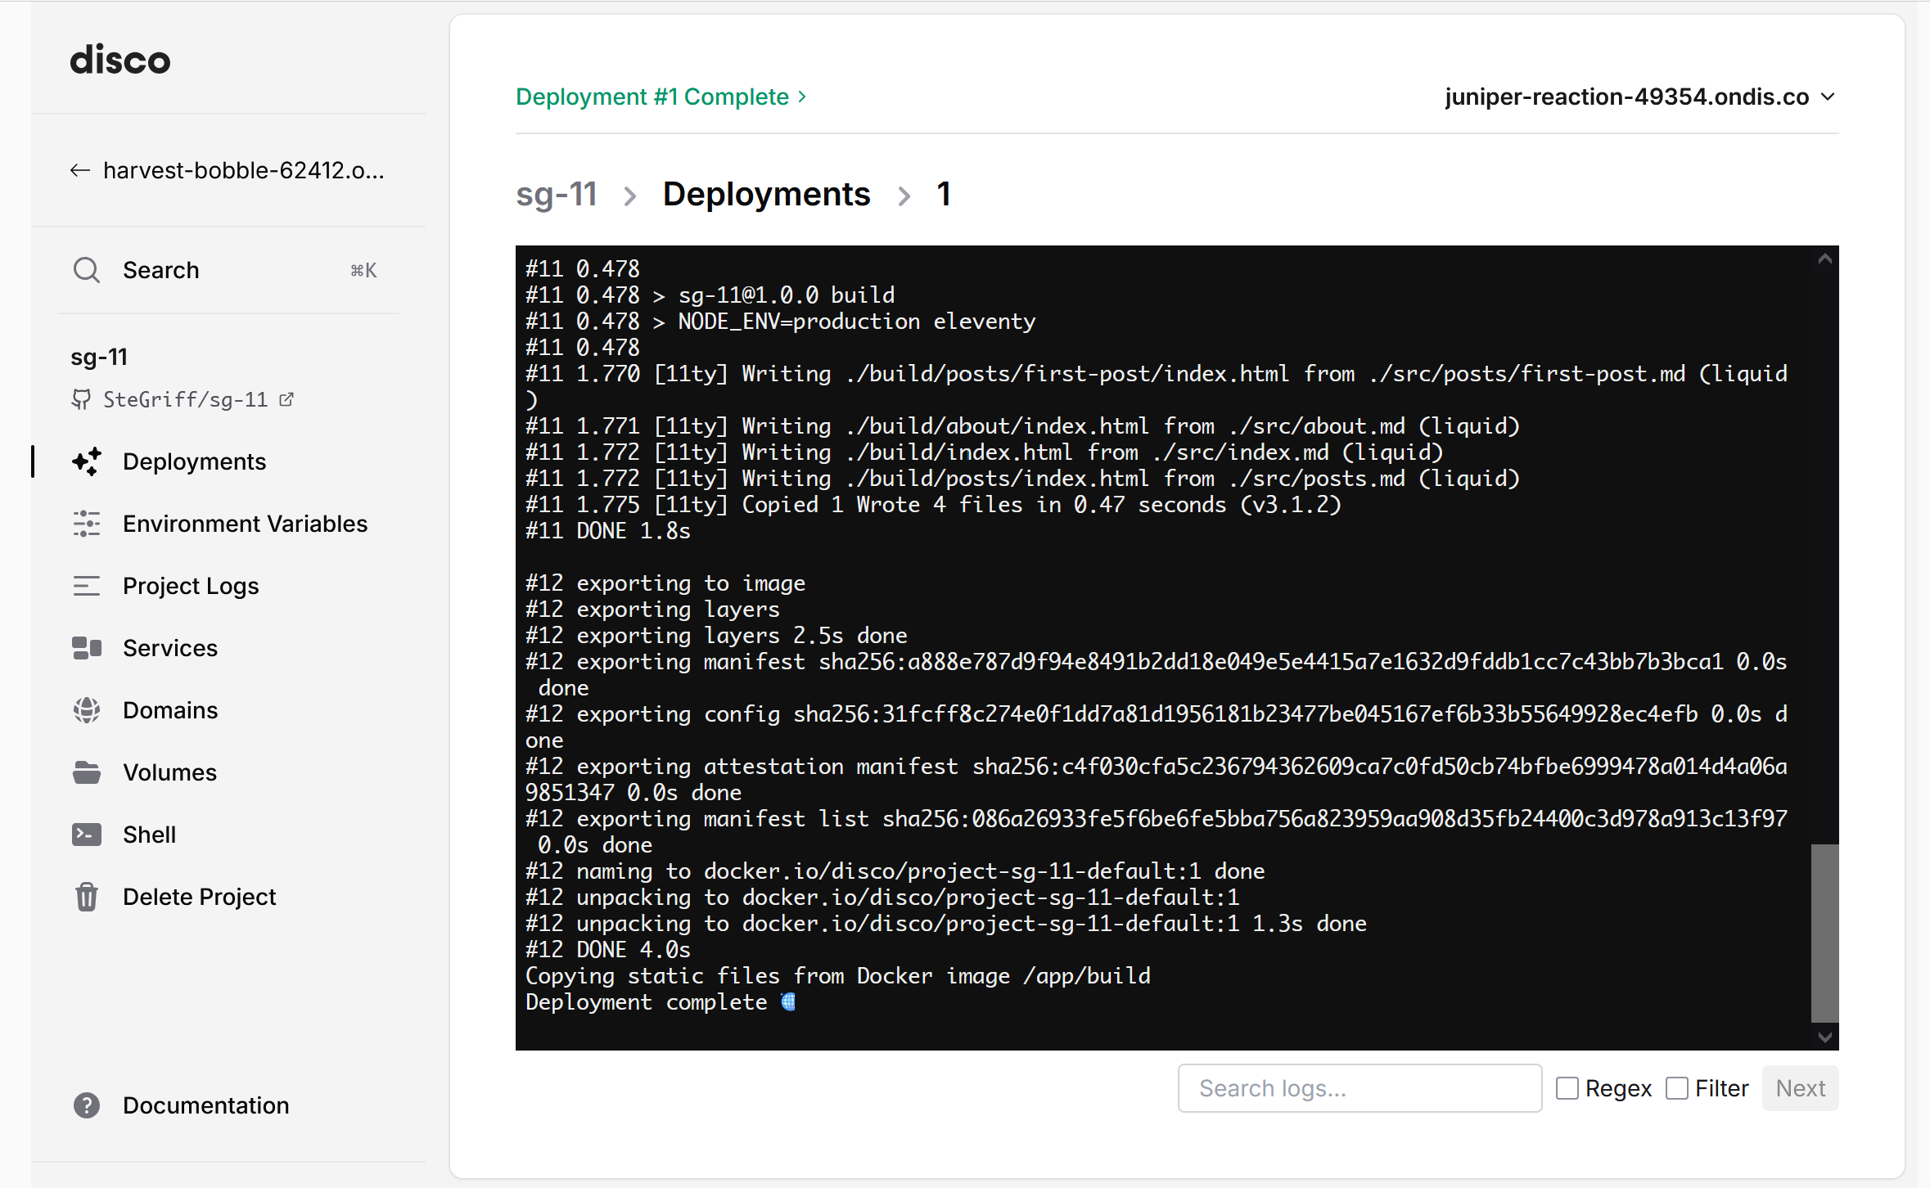Click the Domains globe icon
This screenshot has height=1188, width=1930.
pos(87,710)
